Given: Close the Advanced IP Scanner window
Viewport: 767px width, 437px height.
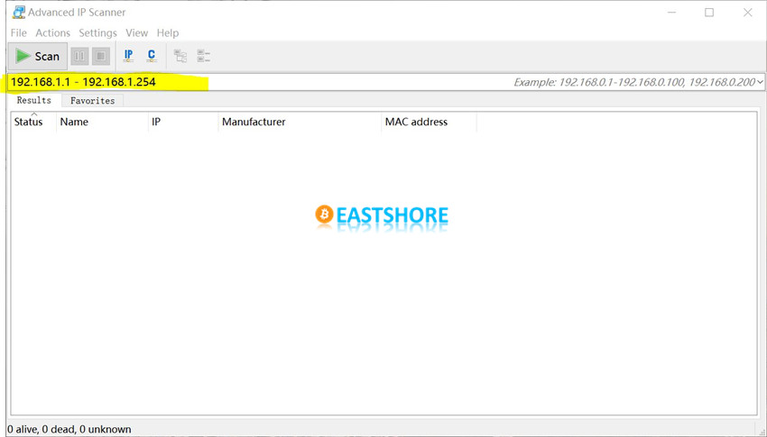Looking at the screenshot, I should click(x=747, y=13).
